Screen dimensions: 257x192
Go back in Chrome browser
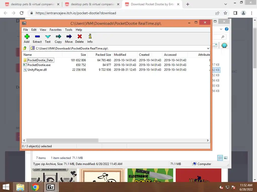pos(6,13)
